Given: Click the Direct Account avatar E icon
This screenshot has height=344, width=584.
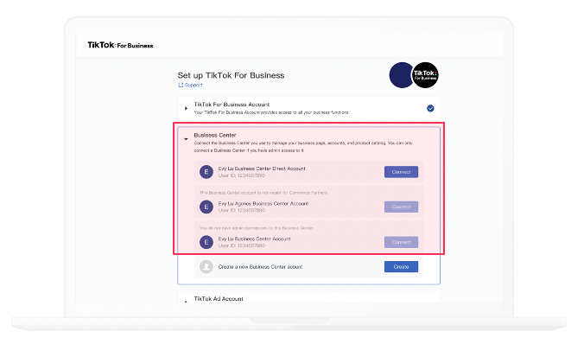Looking at the screenshot, I should 206,172.
